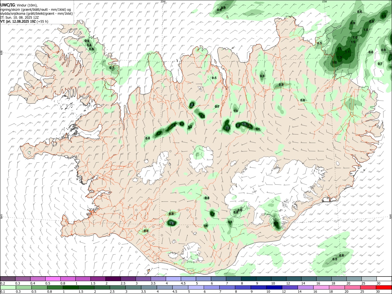Click the 0.2 label on the upper scale
Screen dimensions: 392x294
[2, 283]
